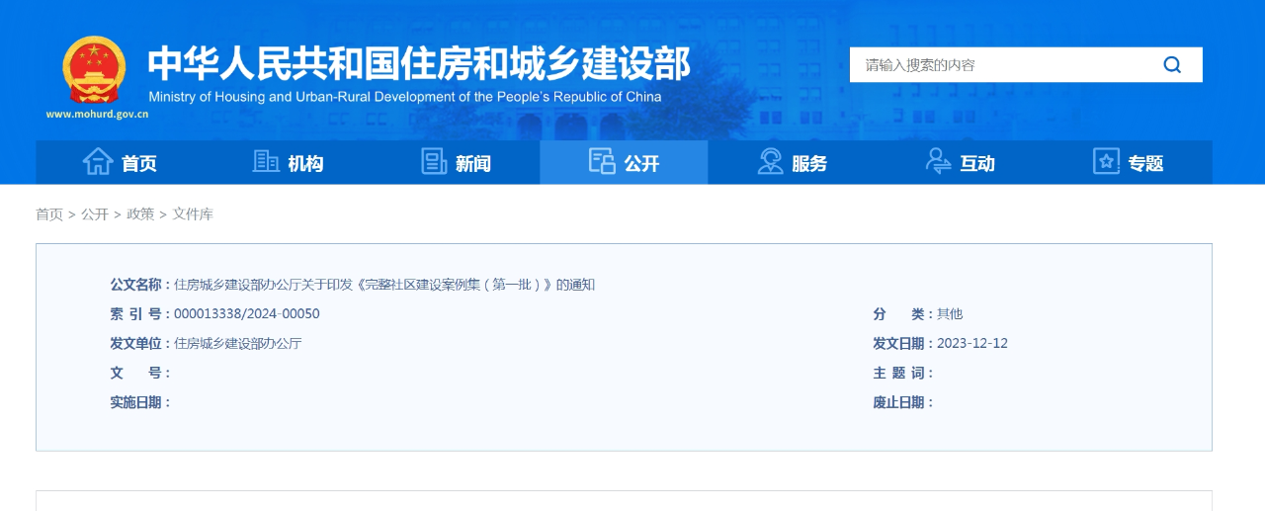1265x511 pixels.
Task: Select the 服务 navigation menu item
Action: (809, 164)
